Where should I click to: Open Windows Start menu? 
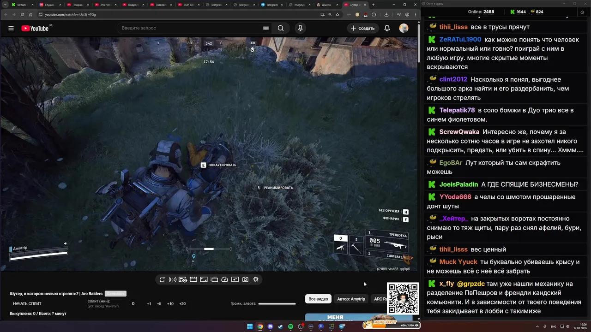[250, 326]
